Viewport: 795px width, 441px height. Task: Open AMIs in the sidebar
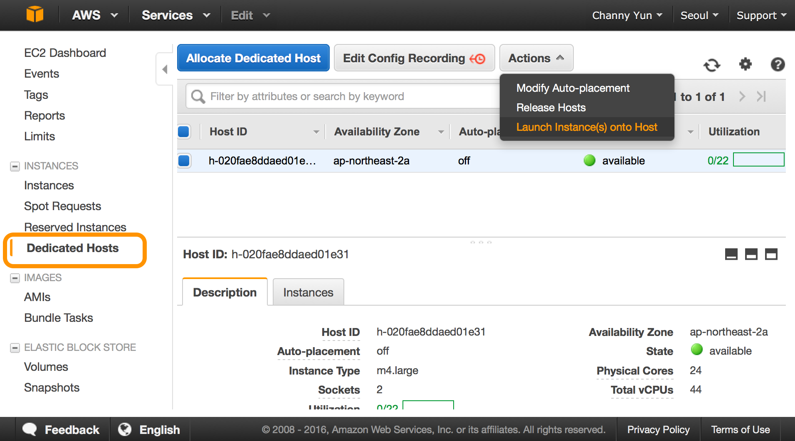(x=37, y=297)
